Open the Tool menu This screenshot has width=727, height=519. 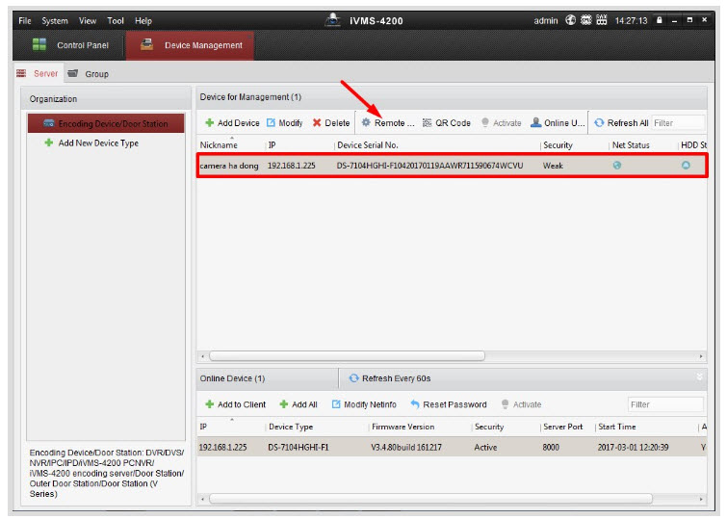coord(116,20)
